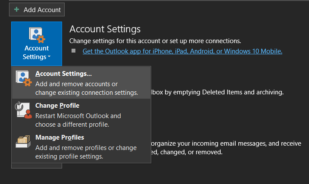Collapse the Account Settings dropdown button
The height and width of the screenshot is (184, 309).
[37, 44]
